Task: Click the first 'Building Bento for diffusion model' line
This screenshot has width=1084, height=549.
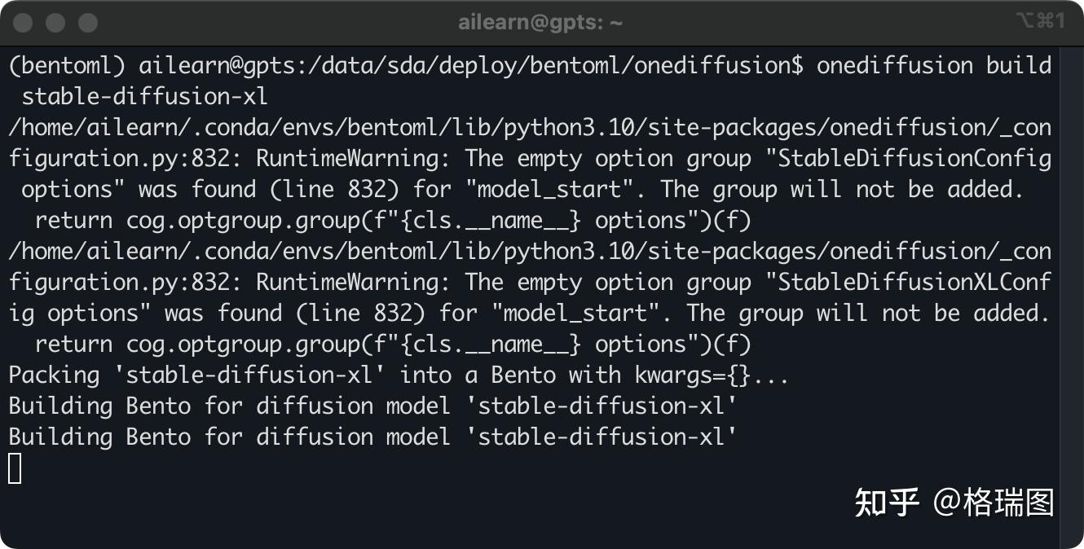Action: point(372,406)
